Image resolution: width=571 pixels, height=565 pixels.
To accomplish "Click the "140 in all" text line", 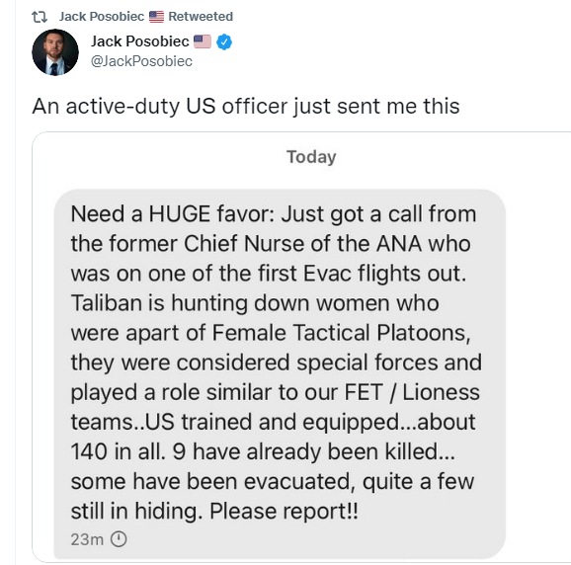I will click(263, 451).
